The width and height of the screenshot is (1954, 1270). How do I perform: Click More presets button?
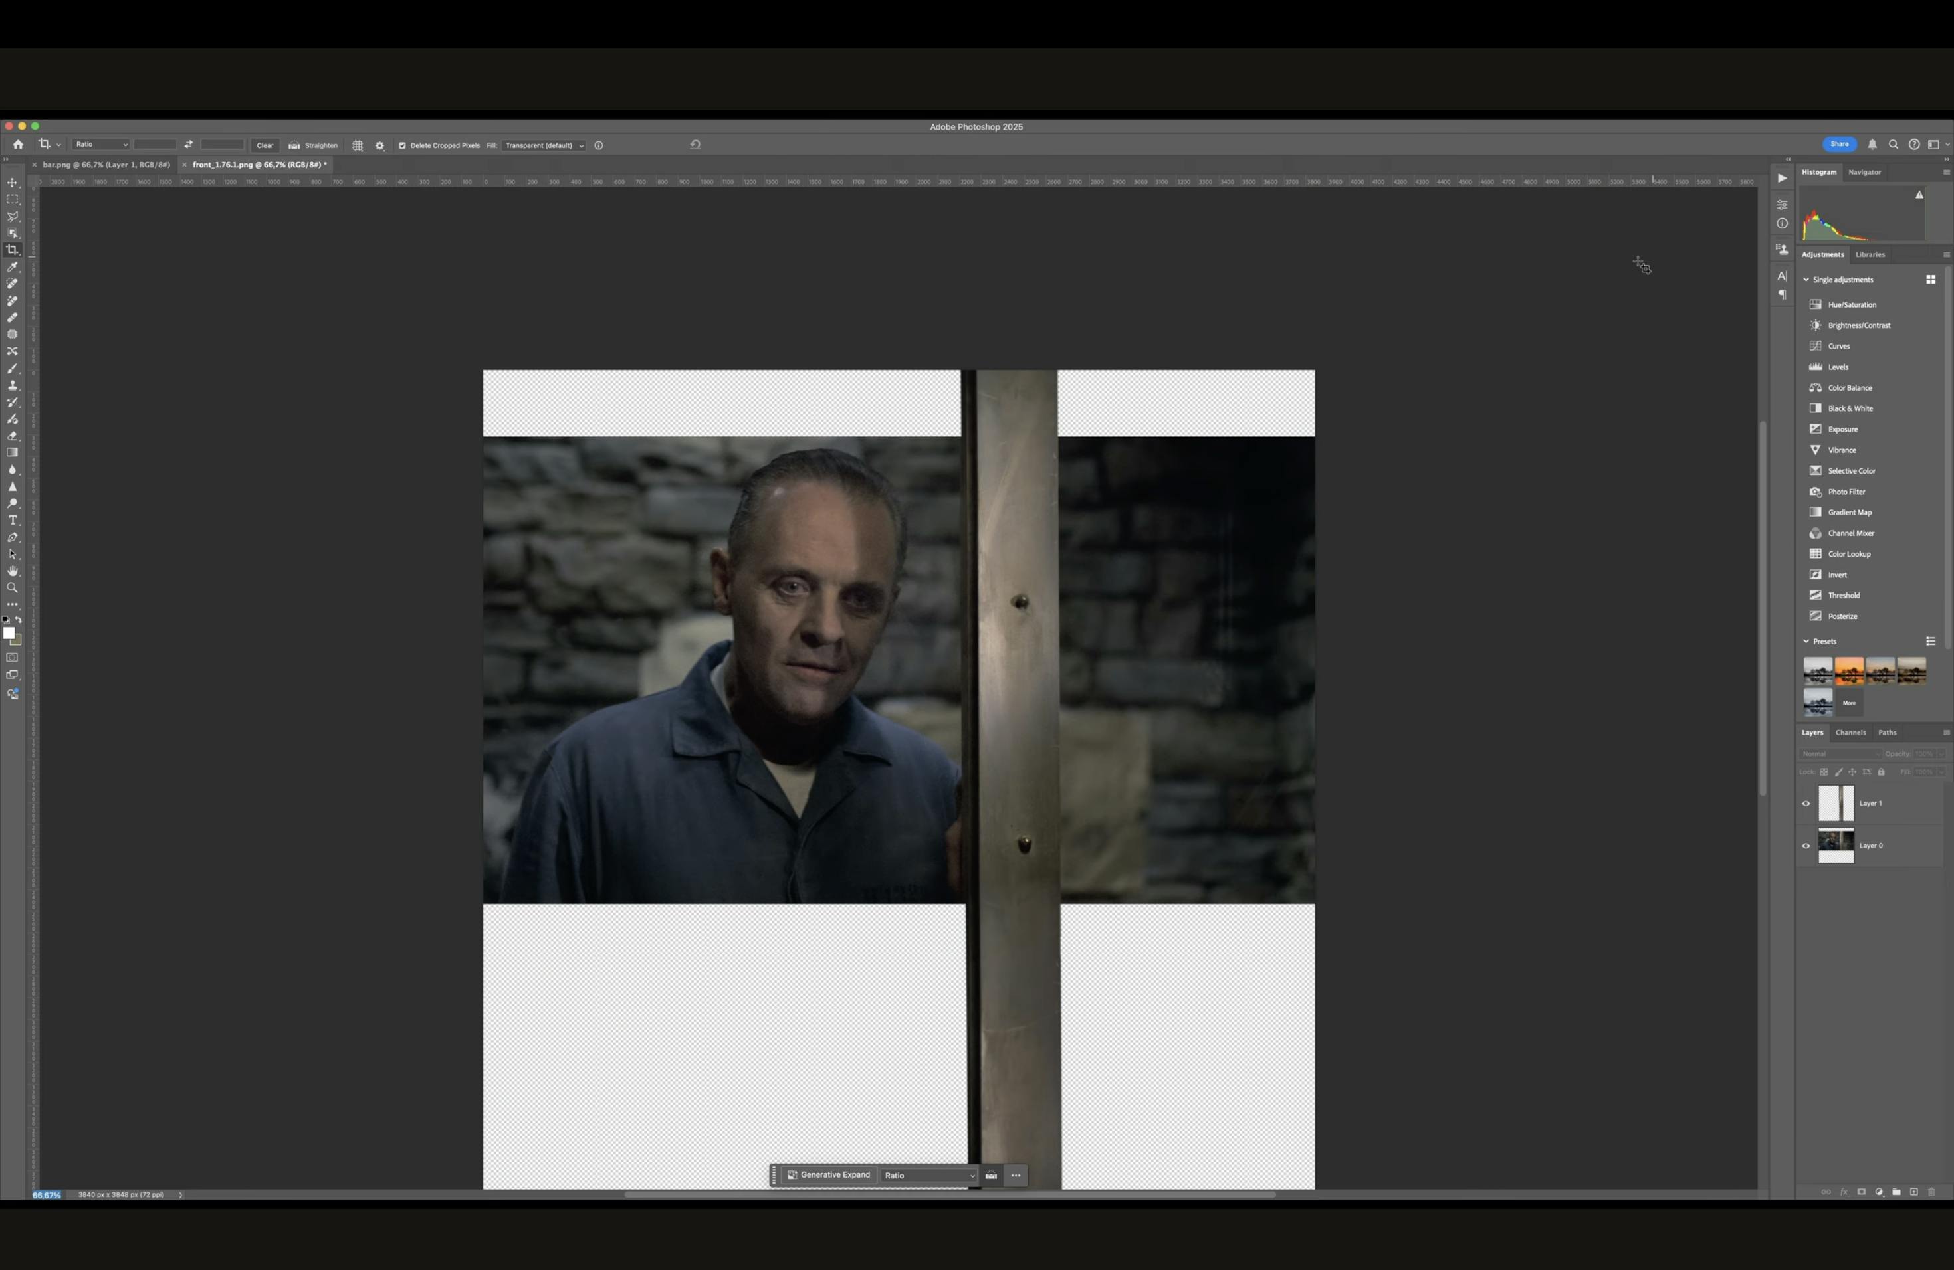1849,703
